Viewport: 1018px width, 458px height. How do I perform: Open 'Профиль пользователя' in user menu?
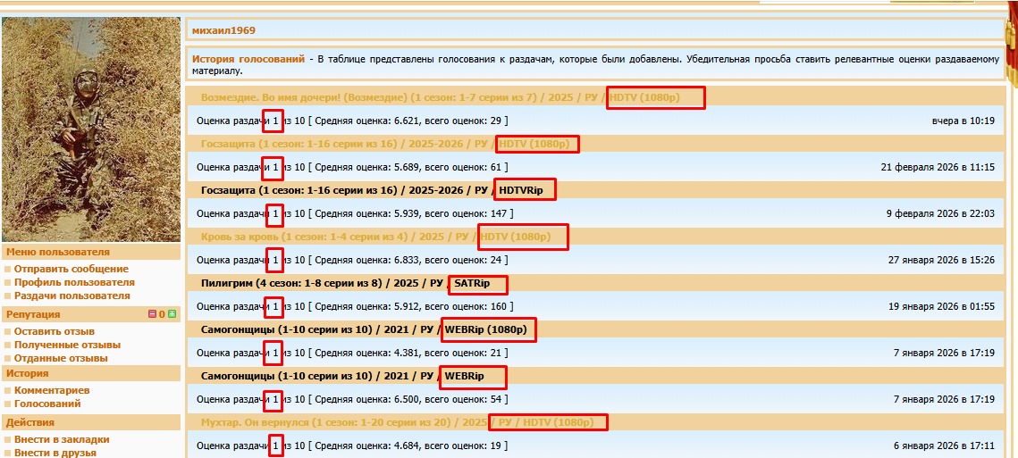[x=74, y=282]
